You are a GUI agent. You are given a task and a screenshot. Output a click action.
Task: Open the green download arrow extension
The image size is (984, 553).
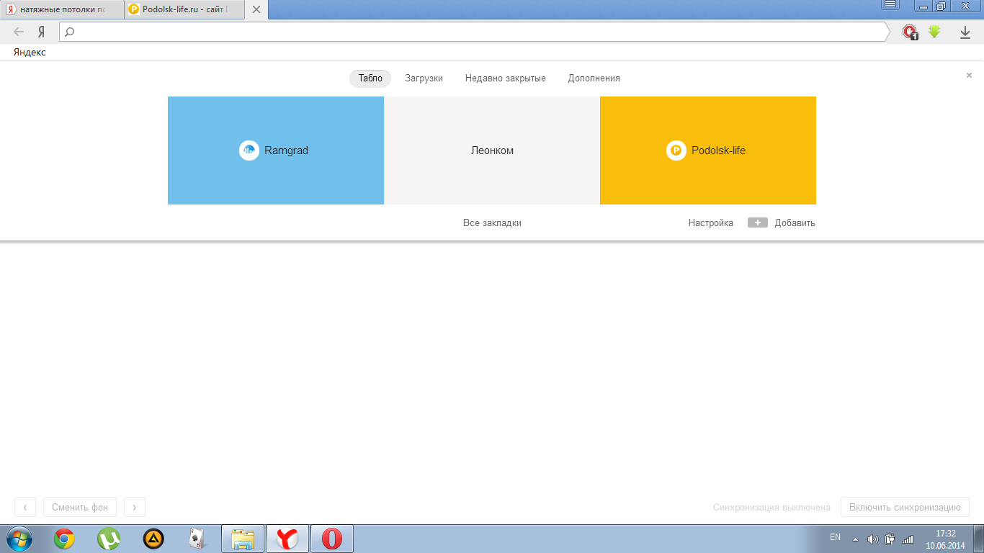tap(934, 32)
